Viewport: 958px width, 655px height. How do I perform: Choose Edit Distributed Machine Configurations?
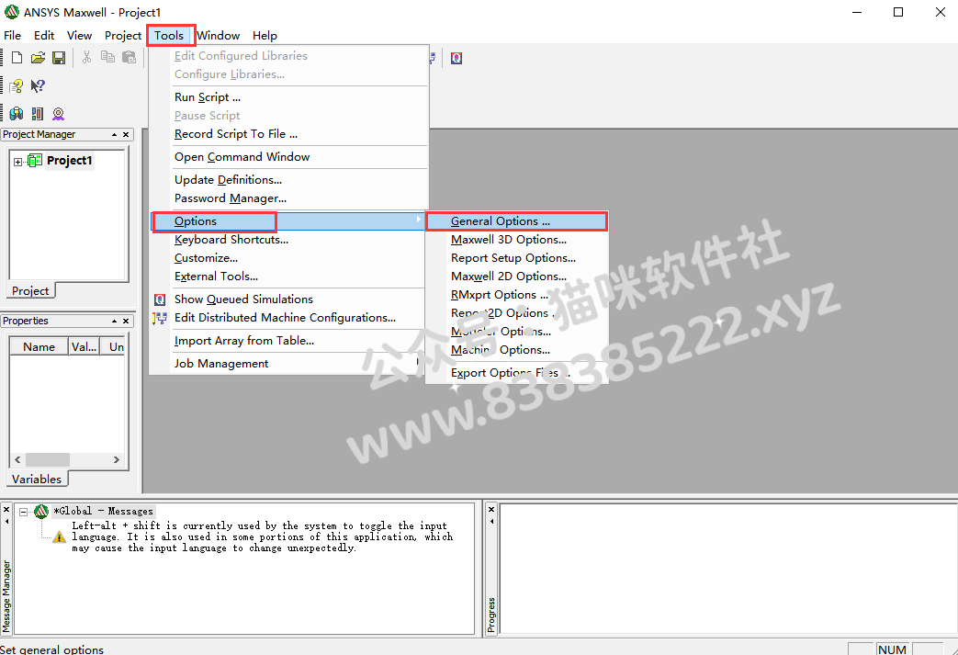click(x=287, y=317)
